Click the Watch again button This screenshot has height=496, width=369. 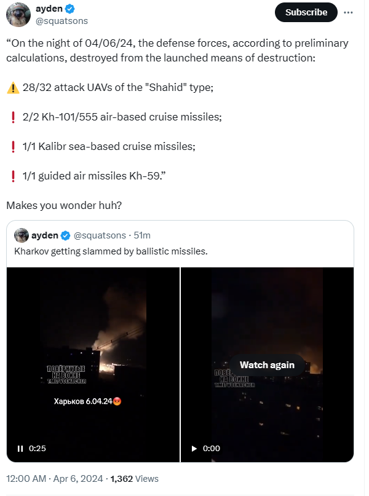click(x=267, y=365)
